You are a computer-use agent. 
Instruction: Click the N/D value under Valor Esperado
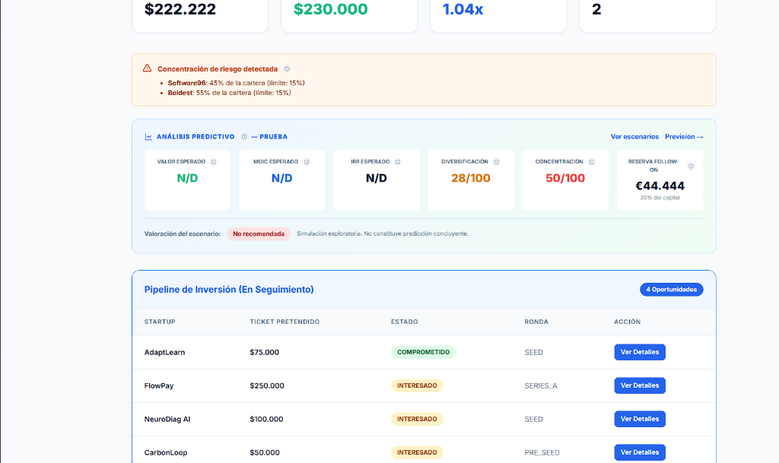(187, 178)
